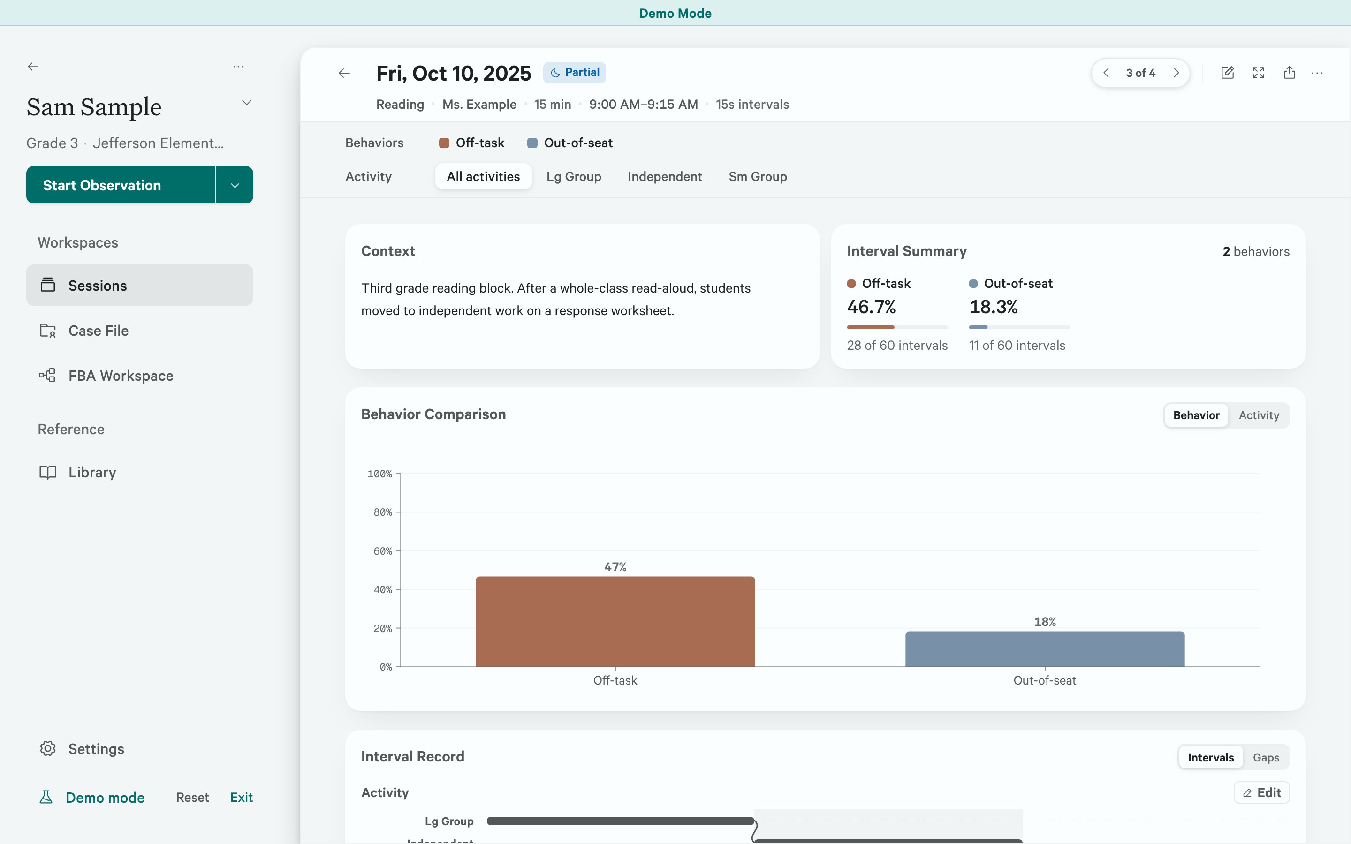Switch Behavior Comparison to Activity view
Viewport: 1351px width, 844px height.
pyautogui.click(x=1258, y=415)
